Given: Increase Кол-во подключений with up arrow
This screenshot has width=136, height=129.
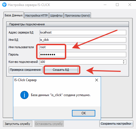Looking at the screenshot, I should tap(124, 61).
